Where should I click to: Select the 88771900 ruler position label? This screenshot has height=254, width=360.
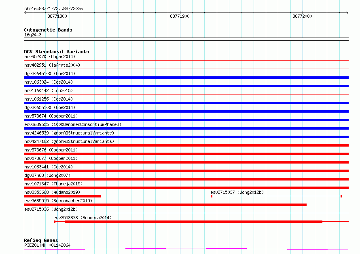point(180,16)
